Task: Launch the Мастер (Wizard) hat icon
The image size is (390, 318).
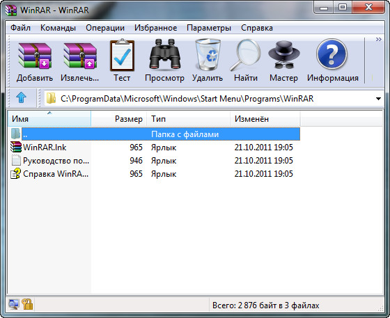Action: (x=284, y=55)
